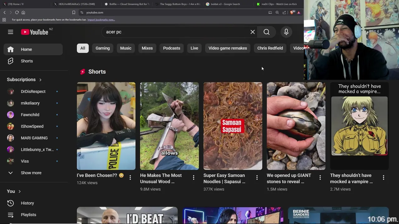Open the I'D BEAT video thumbnail
This screenshot has width=399, height=224.
[127, 215]
